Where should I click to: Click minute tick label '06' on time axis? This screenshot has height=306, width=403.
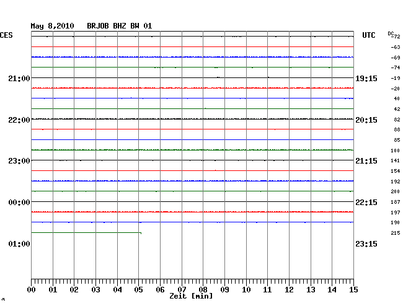click(160, 290)
